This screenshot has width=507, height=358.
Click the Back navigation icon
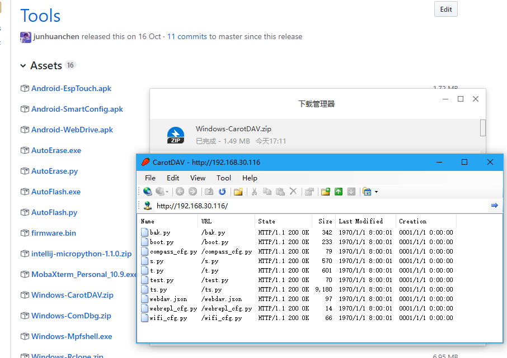(180, 191)
